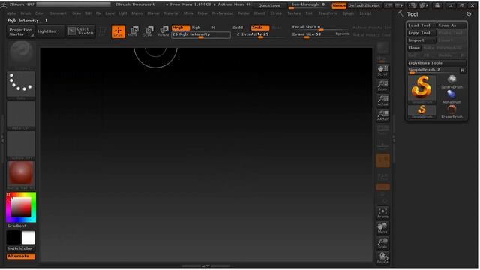Viewport: 480px width, 270px height.
Task: Toggle the Dynamic draw size button
Action: point(342,34)
